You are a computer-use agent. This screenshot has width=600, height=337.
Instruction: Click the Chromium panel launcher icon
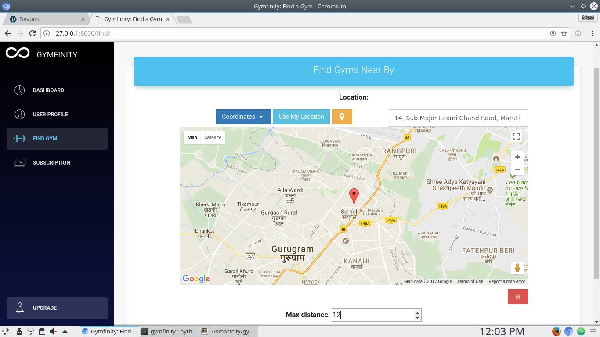[x=569, y=331]
